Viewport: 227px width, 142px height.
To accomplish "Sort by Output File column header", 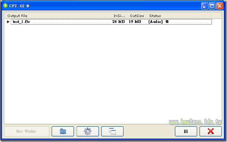I will (x=57, y=16).
